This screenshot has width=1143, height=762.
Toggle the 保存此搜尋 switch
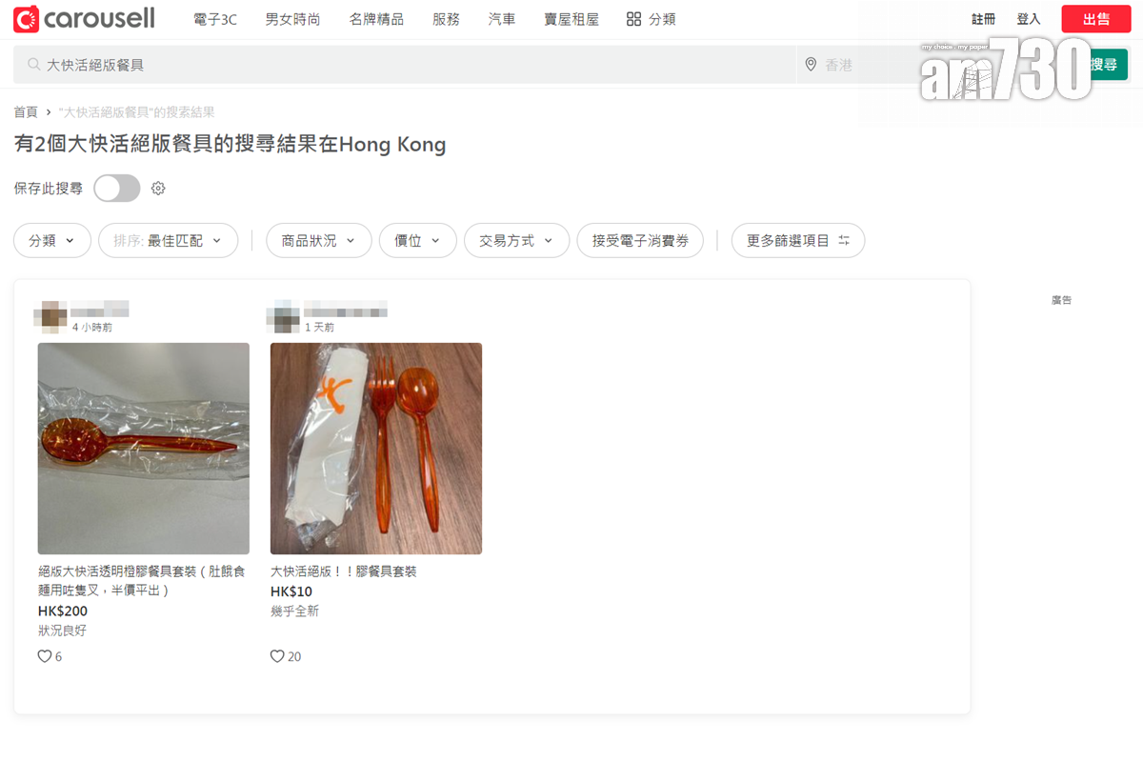116,189
